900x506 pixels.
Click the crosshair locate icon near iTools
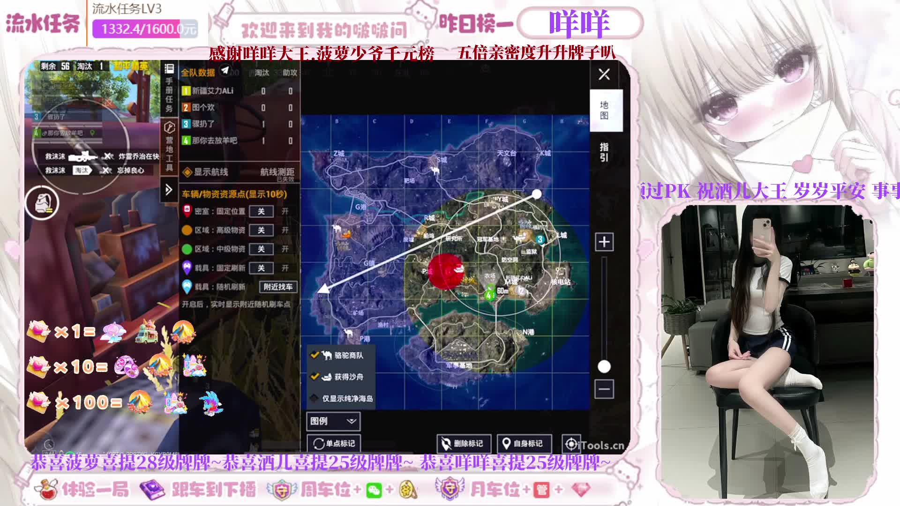570,443
